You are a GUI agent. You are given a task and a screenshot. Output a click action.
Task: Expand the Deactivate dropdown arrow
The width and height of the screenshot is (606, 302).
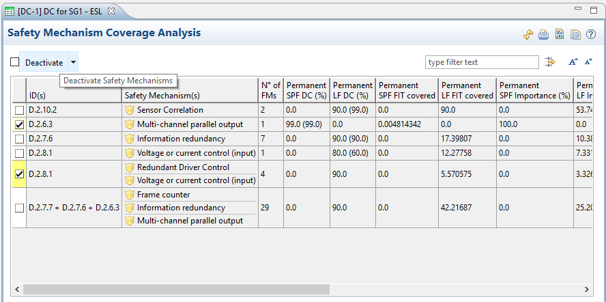click(x=73, y=62)
